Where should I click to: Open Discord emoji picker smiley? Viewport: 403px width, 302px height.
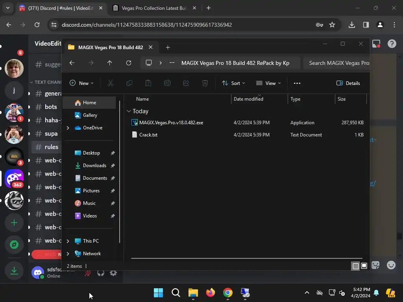[391, 265]
